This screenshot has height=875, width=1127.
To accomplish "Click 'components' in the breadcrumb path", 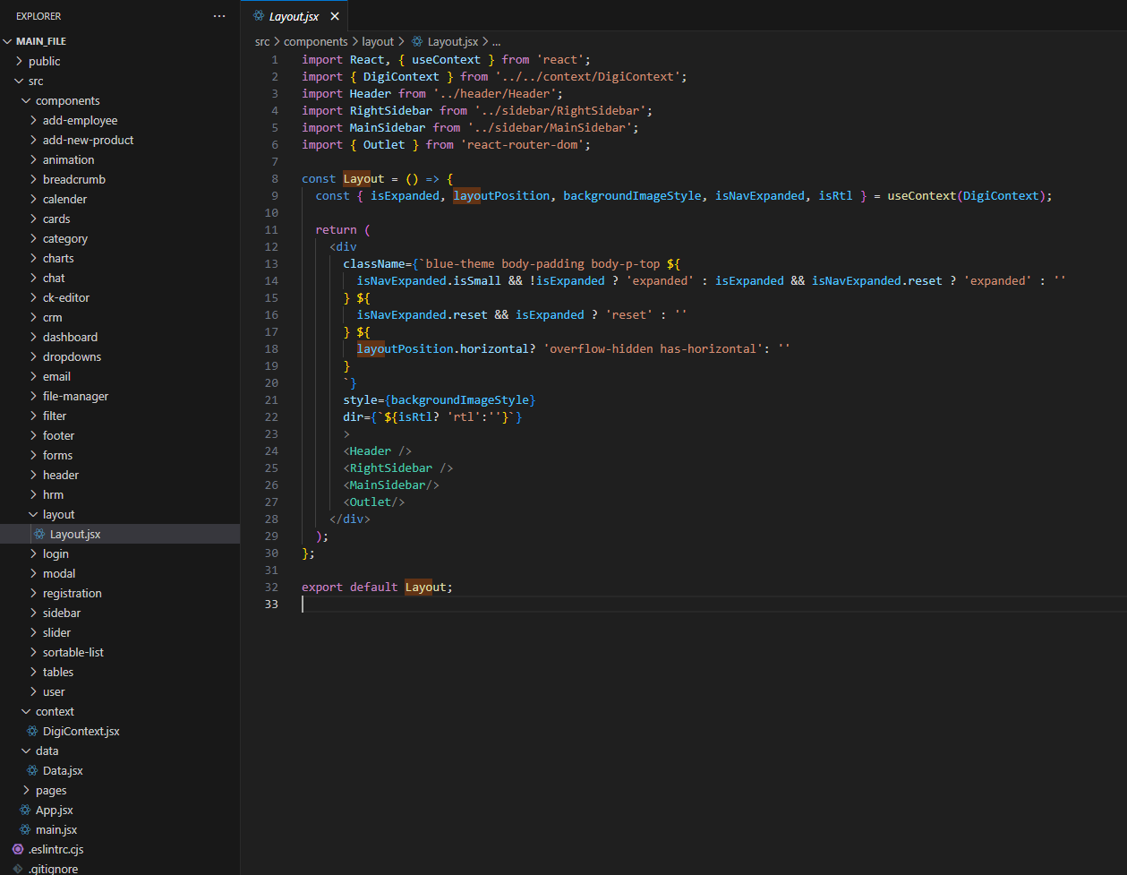I will coord(315,41).
